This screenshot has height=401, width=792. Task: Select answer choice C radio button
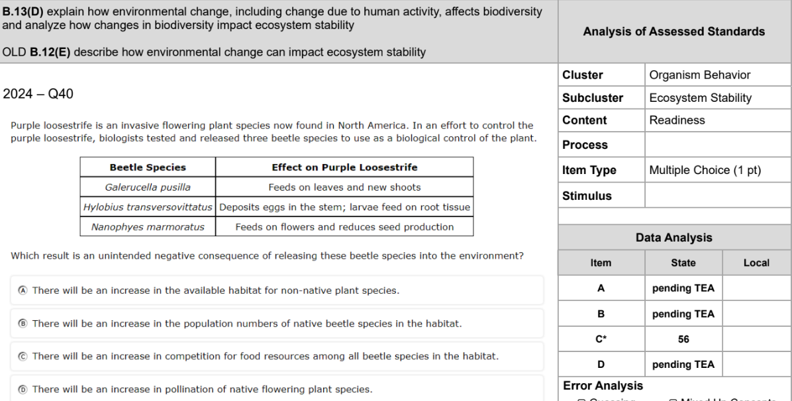23,356
